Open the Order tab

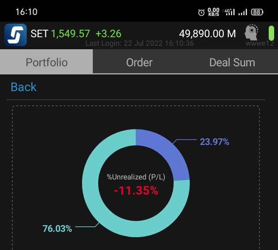tap(139, 62)
